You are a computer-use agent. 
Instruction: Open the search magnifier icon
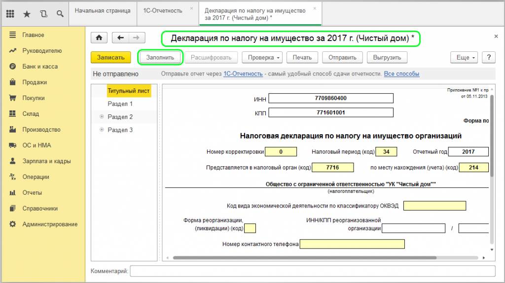point(60,13)
